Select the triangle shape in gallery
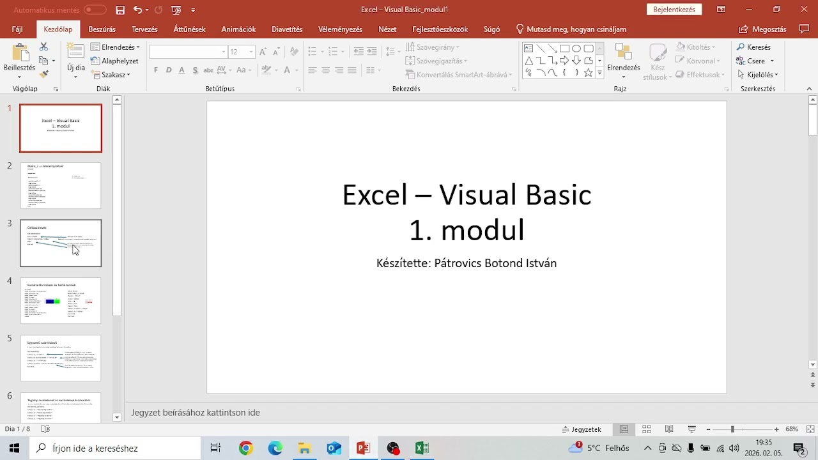818x460 pixels. tap(529, 61)
